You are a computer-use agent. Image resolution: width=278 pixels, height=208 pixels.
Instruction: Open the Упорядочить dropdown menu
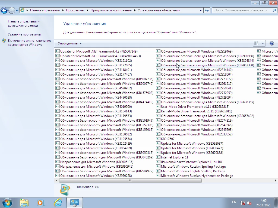coord(70,43)
